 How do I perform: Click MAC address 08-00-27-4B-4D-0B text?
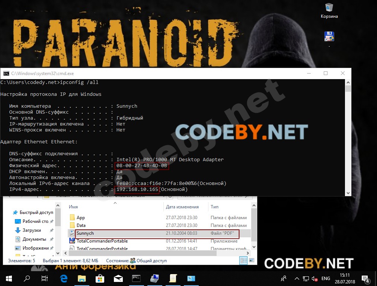click(142, 166)
